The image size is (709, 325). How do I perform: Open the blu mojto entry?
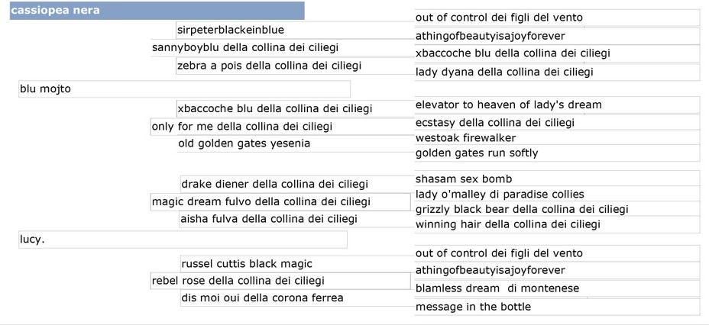tap(184, 89)
